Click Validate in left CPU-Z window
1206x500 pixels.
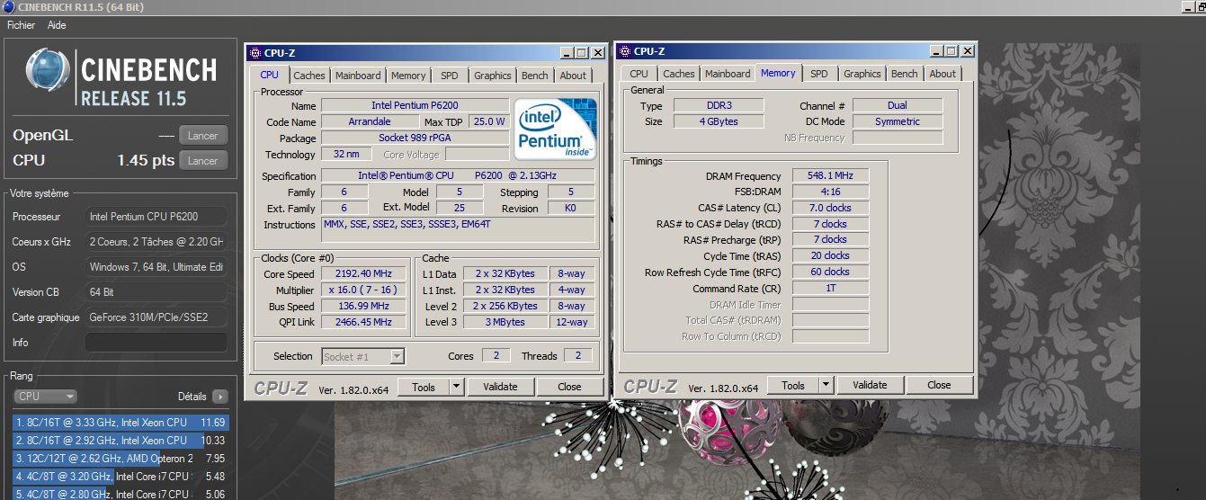point(500,387)
